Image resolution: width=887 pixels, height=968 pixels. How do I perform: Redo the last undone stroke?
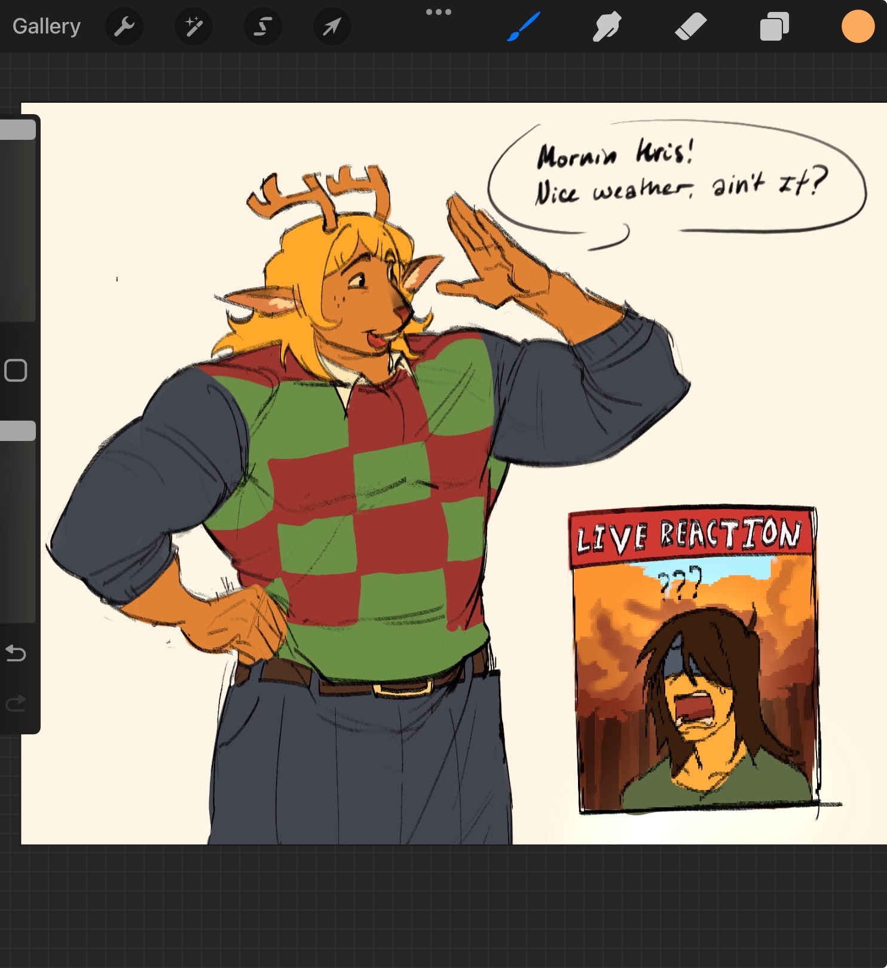pyautogui.click(x=16, y=703)
